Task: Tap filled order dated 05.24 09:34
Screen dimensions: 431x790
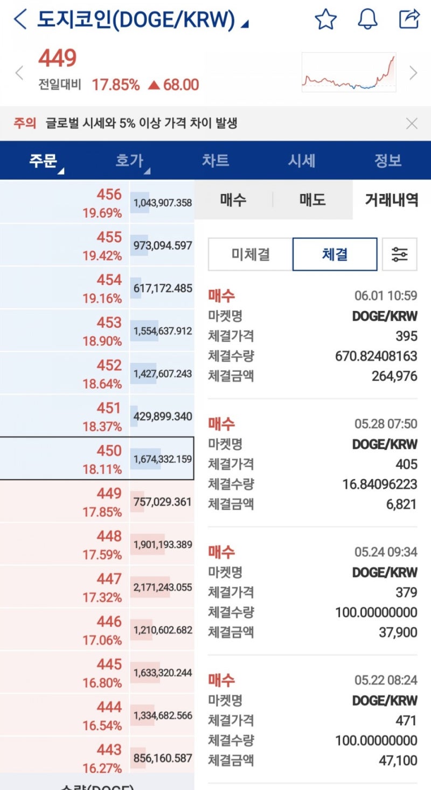Action: [x=312, y=592]
